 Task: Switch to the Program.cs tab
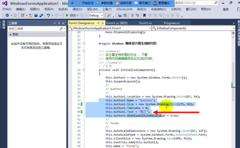coord(172,23)
